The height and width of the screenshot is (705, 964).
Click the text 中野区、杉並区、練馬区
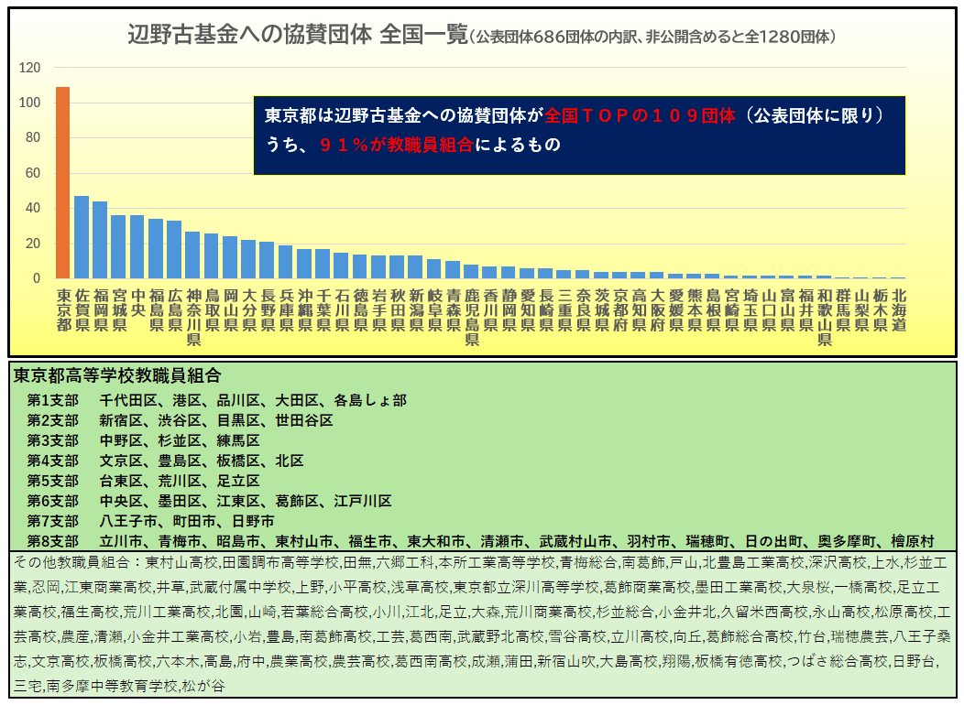[180, 441]
